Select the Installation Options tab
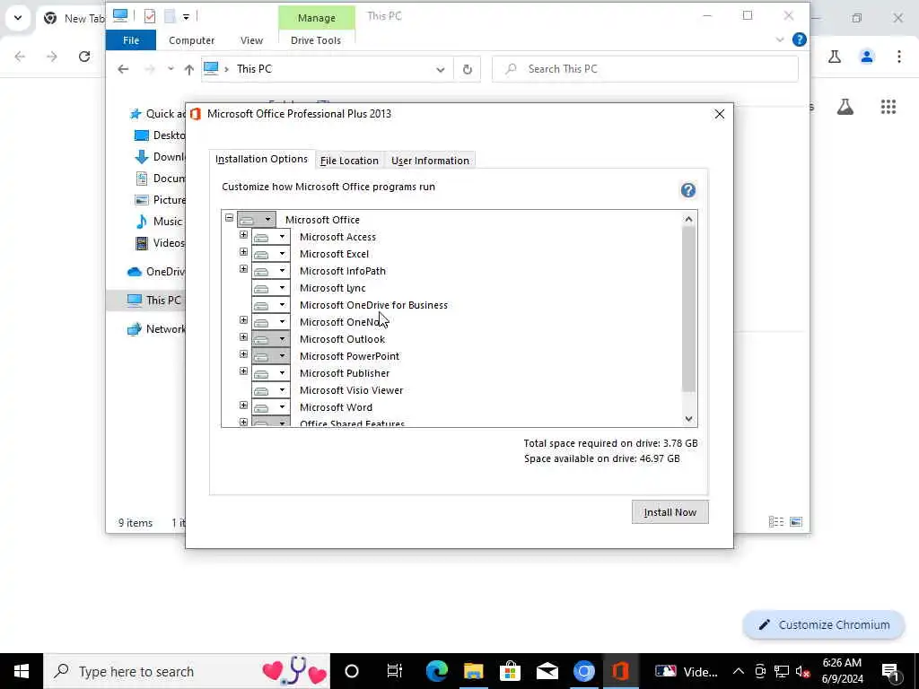 pos(261,159)
